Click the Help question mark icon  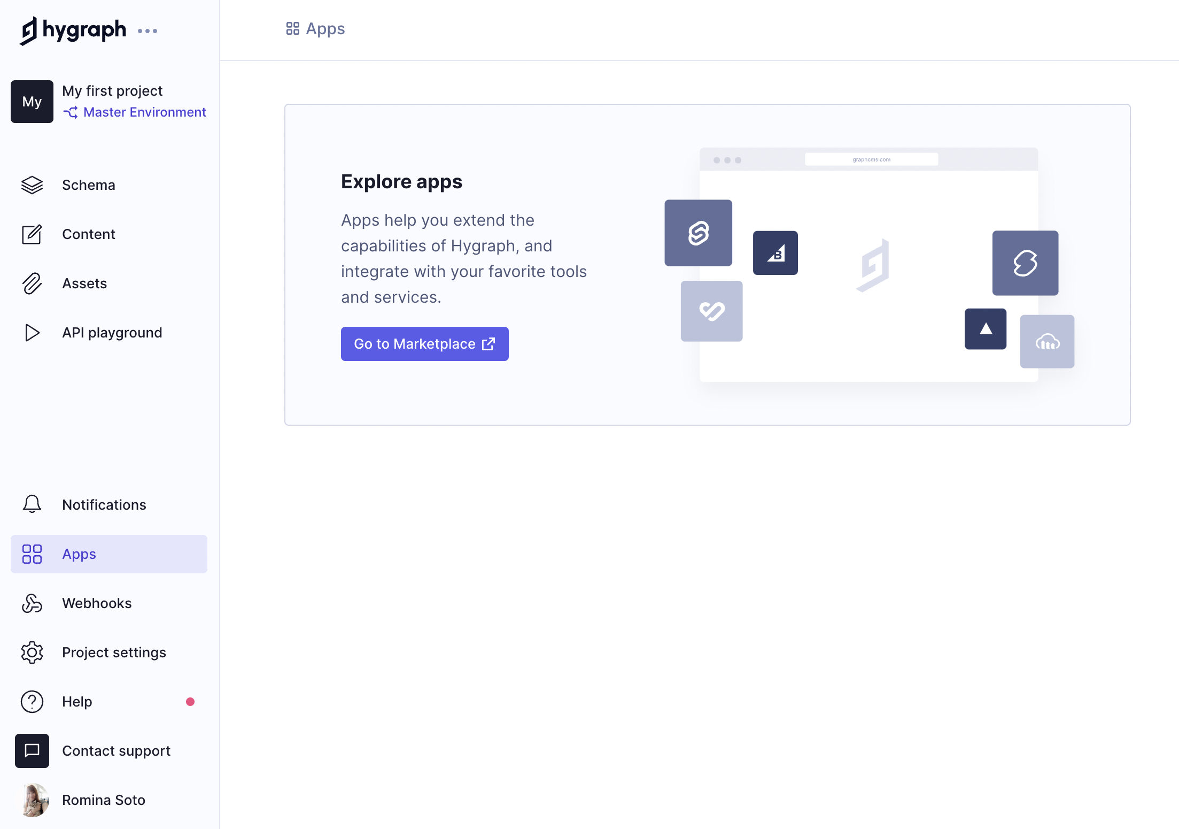(x=32, y=702)
